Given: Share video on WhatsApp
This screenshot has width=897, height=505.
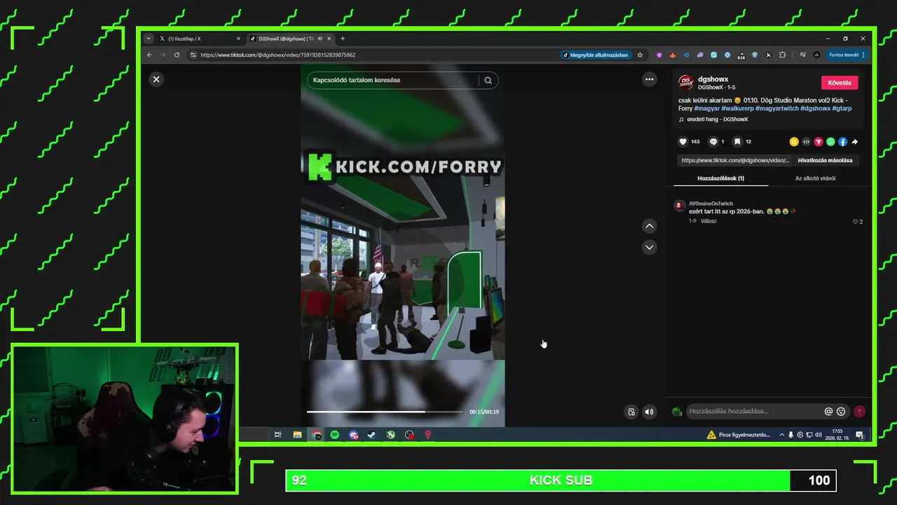Looking at the screenshot, I should [x=830, y=142].
